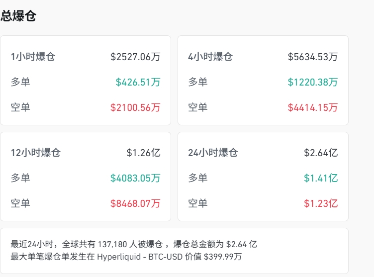Click the red short value $8468.07万
374x277 pixels.
click(135, 203)
